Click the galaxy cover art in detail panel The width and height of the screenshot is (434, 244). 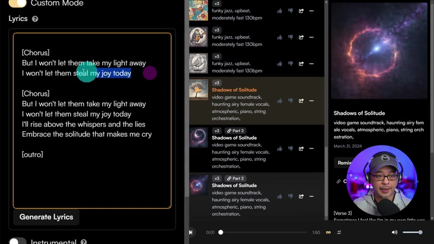379,51
